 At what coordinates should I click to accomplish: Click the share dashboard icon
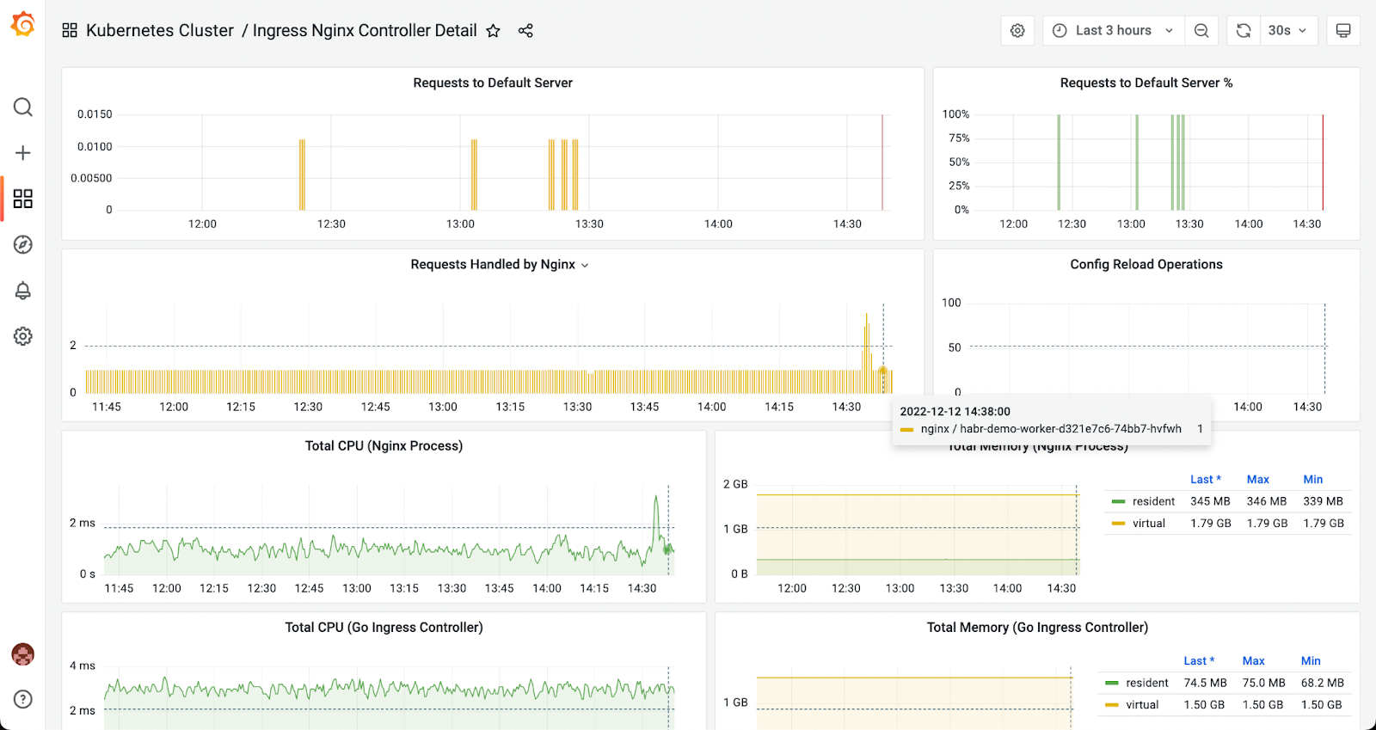point(525,31)
